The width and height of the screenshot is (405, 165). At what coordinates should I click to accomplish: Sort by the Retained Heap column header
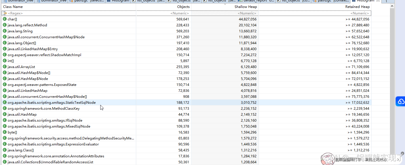click(357, 7)
